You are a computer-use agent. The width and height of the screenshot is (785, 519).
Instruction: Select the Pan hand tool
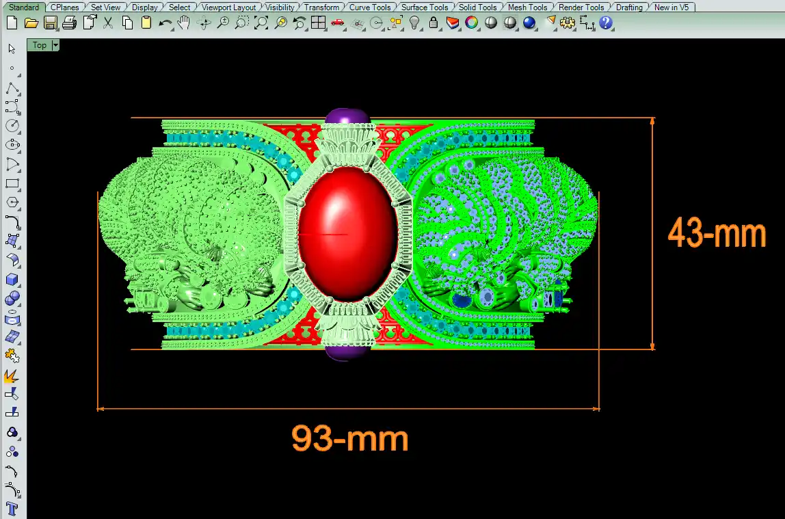click(183, 23)
